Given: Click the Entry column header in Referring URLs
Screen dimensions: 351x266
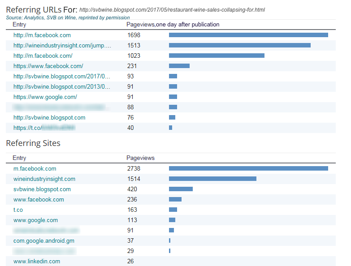Looking at the screenshot, I should (19, 25).
